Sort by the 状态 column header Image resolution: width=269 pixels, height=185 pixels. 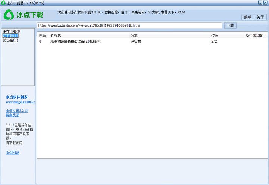(x=134, y=36)
